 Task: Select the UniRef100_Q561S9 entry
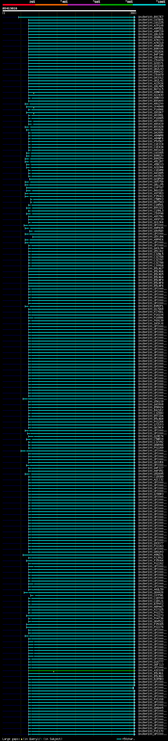(150, 402)
